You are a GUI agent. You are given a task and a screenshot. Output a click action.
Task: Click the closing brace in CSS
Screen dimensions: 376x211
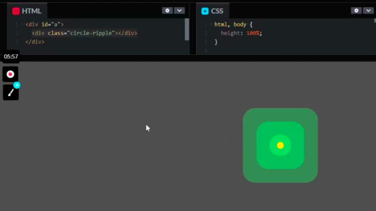(216, 42)
